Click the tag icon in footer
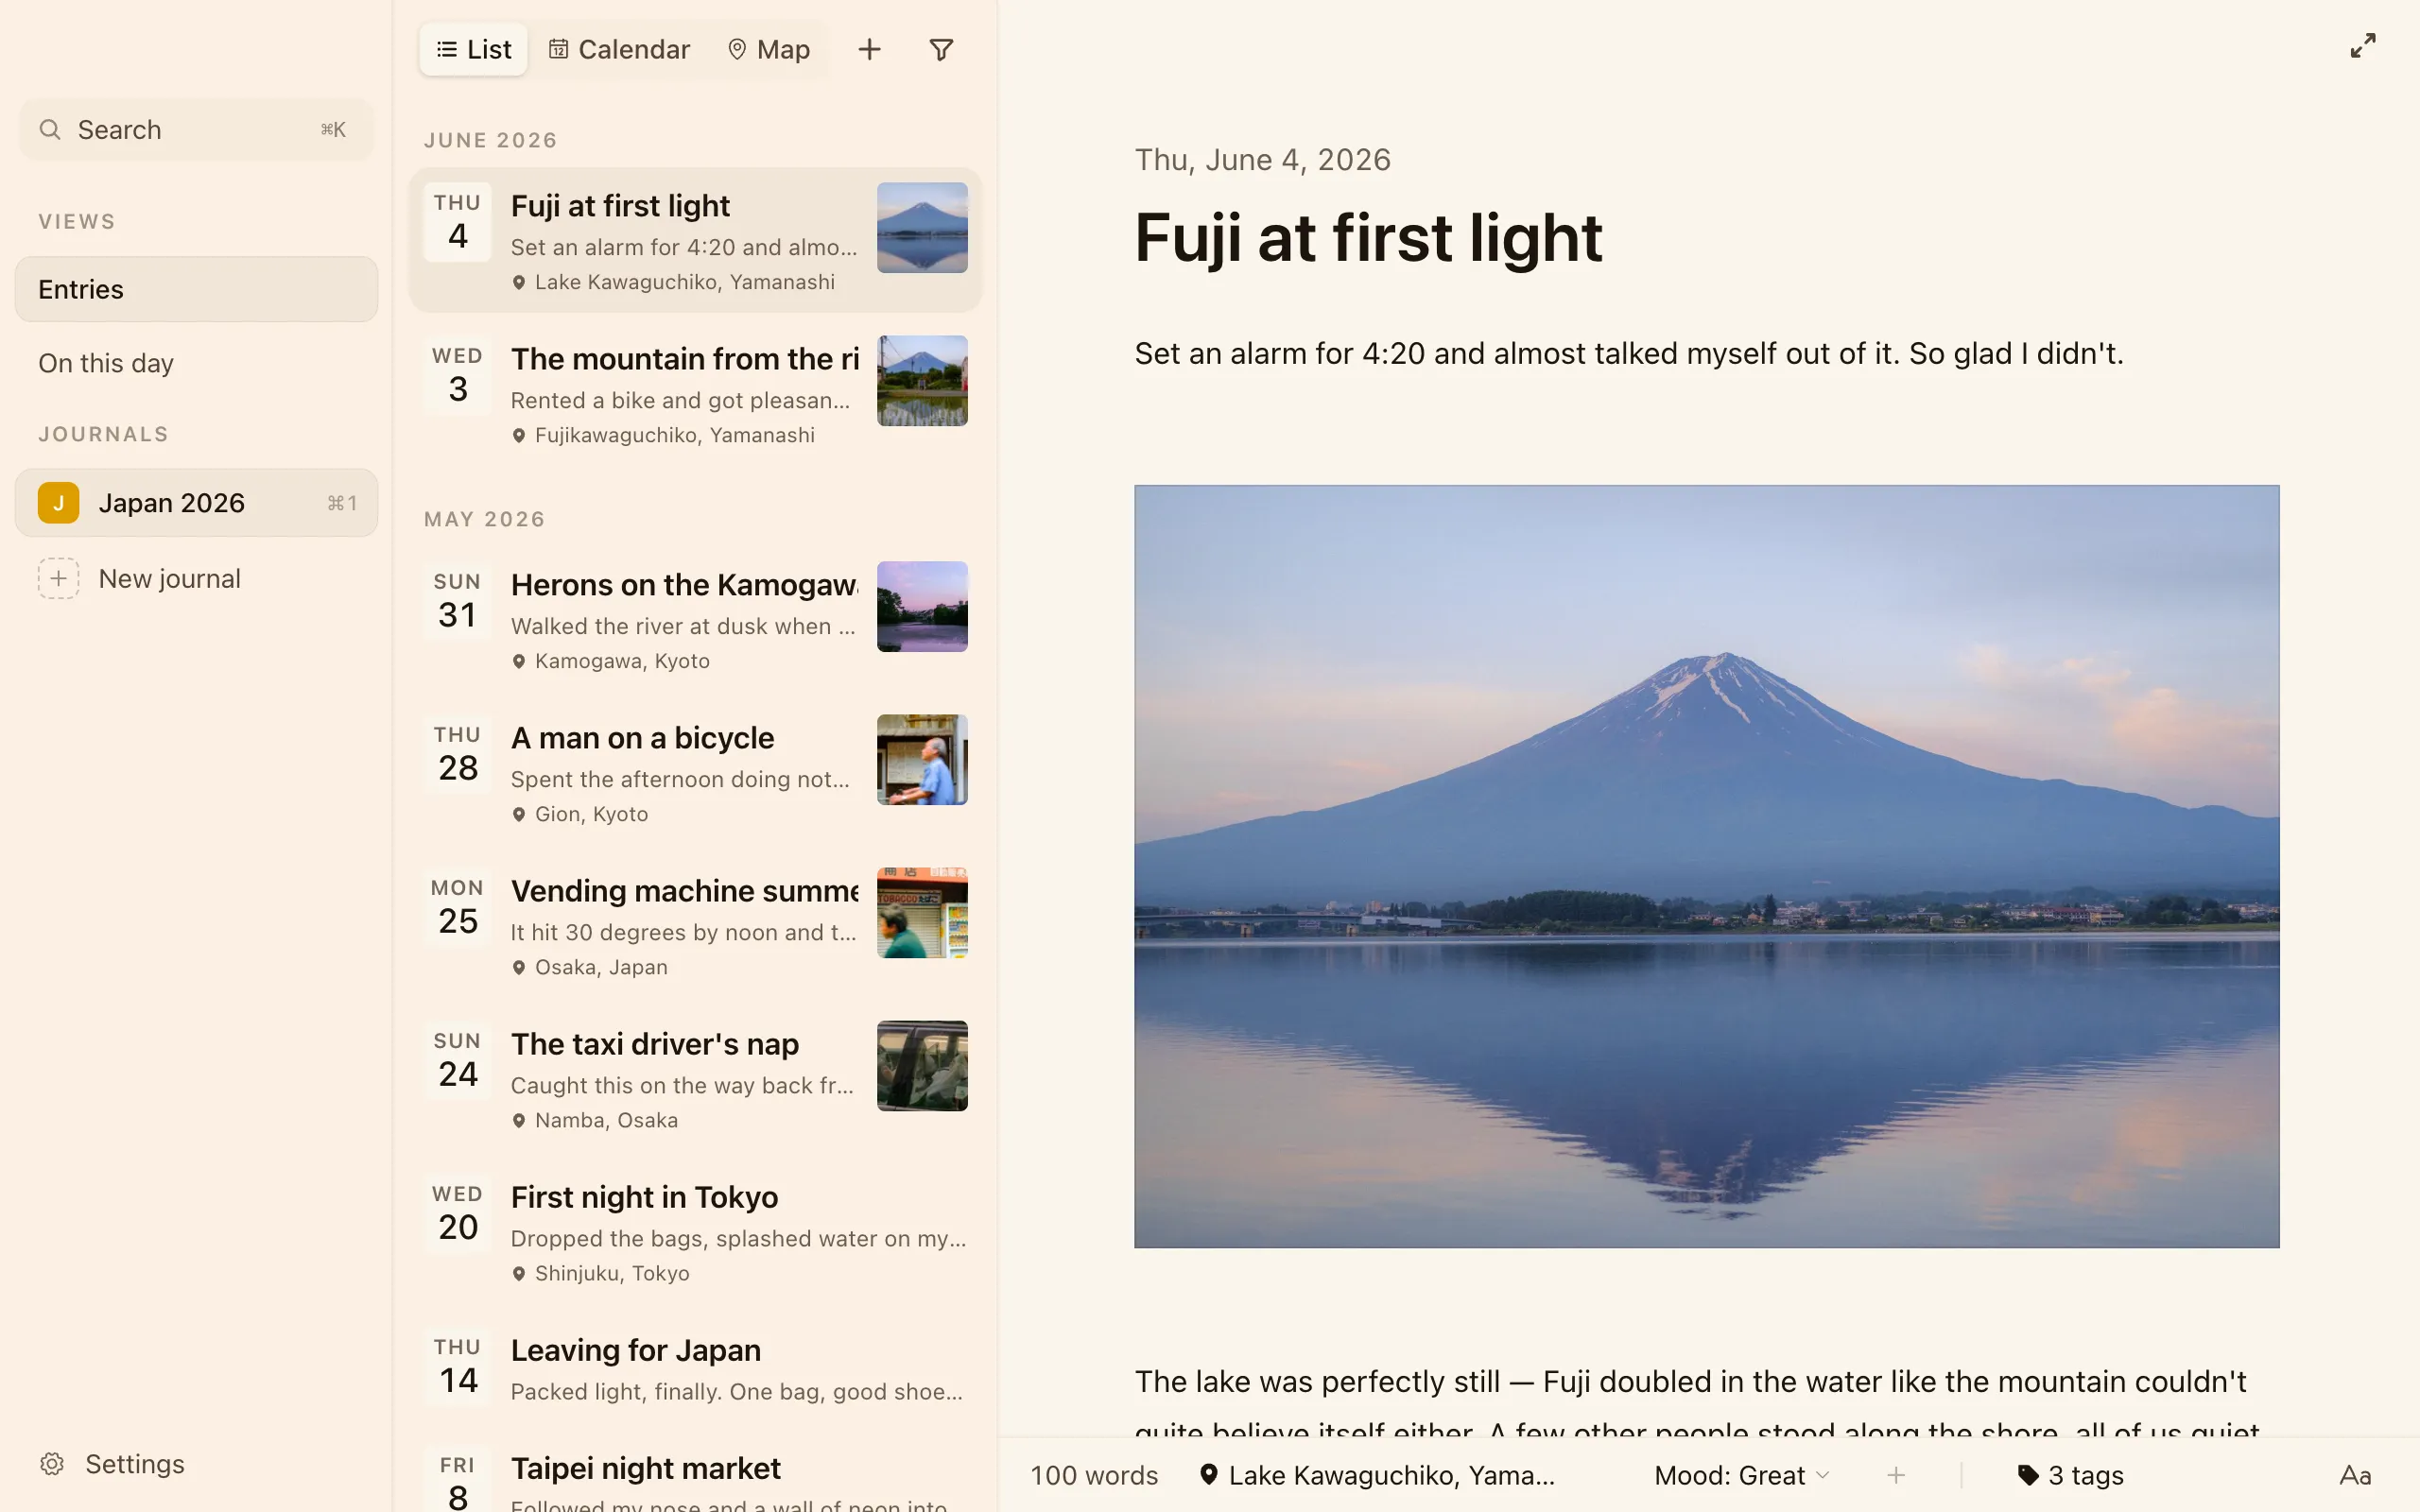Image resolution: width=2420 pixels, height=1512 pixels. click(2028, 1475)
